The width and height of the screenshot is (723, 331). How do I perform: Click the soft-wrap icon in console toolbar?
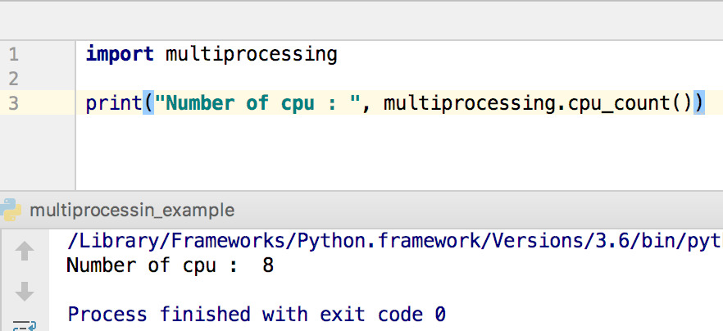click(25, 325)
